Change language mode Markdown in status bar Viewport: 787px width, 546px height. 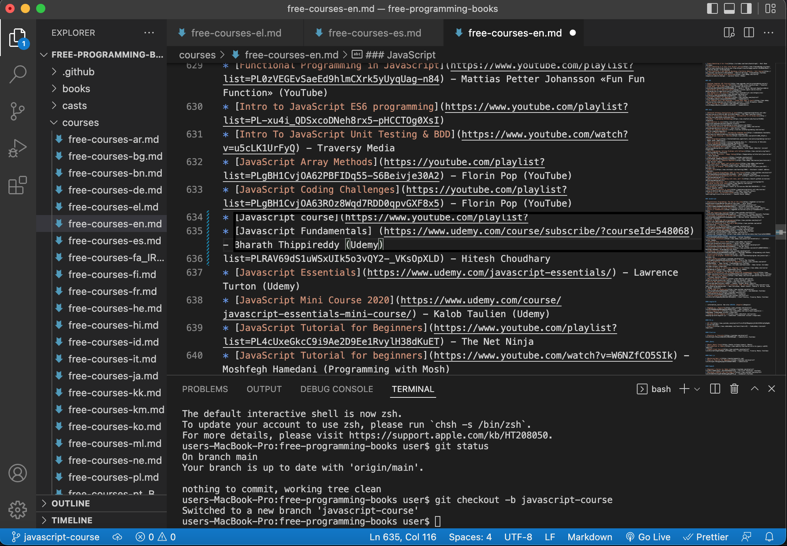(x=590, y=537)
